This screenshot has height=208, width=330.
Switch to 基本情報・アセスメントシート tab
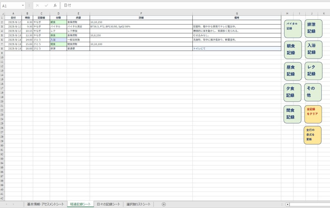(45, 204)
